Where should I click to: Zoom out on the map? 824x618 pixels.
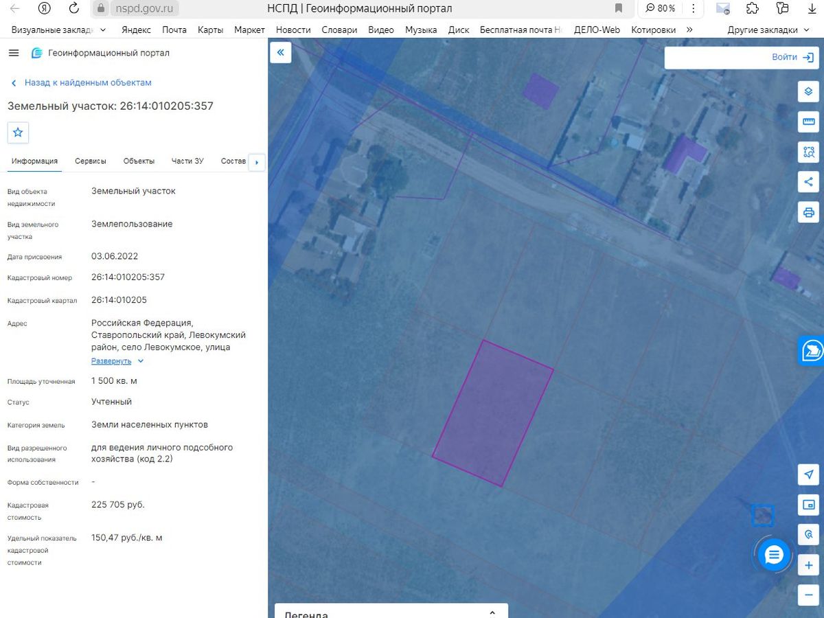click(x=808, y=595)
